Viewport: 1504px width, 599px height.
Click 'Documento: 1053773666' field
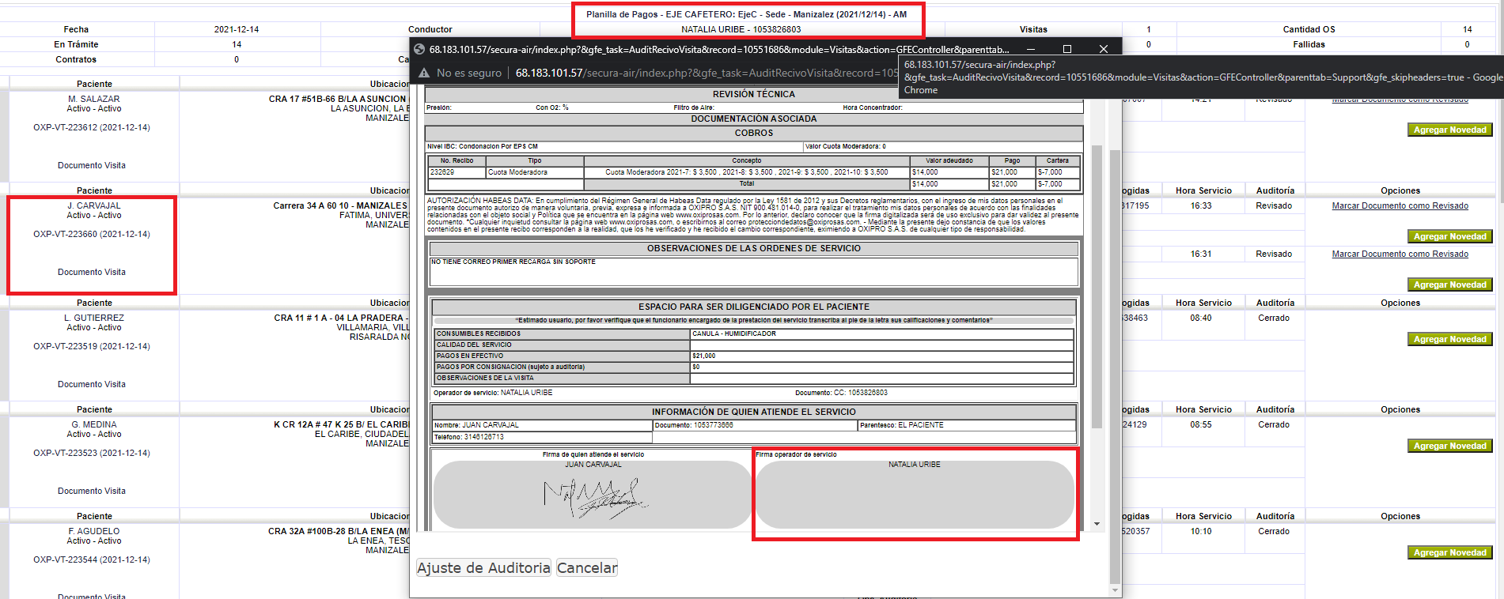point(755,425)
